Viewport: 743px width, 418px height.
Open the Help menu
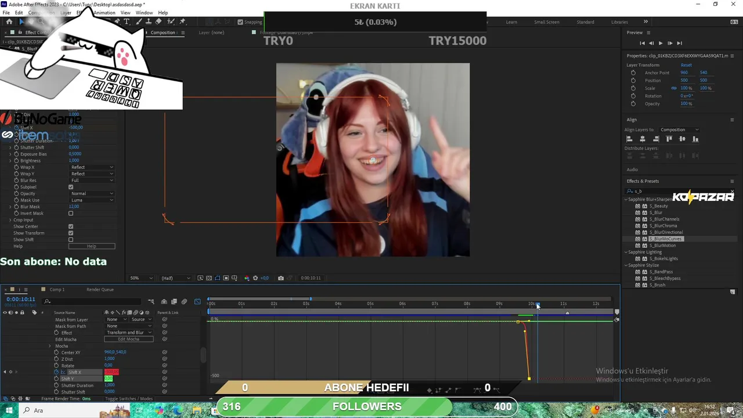tap(163, 13)
